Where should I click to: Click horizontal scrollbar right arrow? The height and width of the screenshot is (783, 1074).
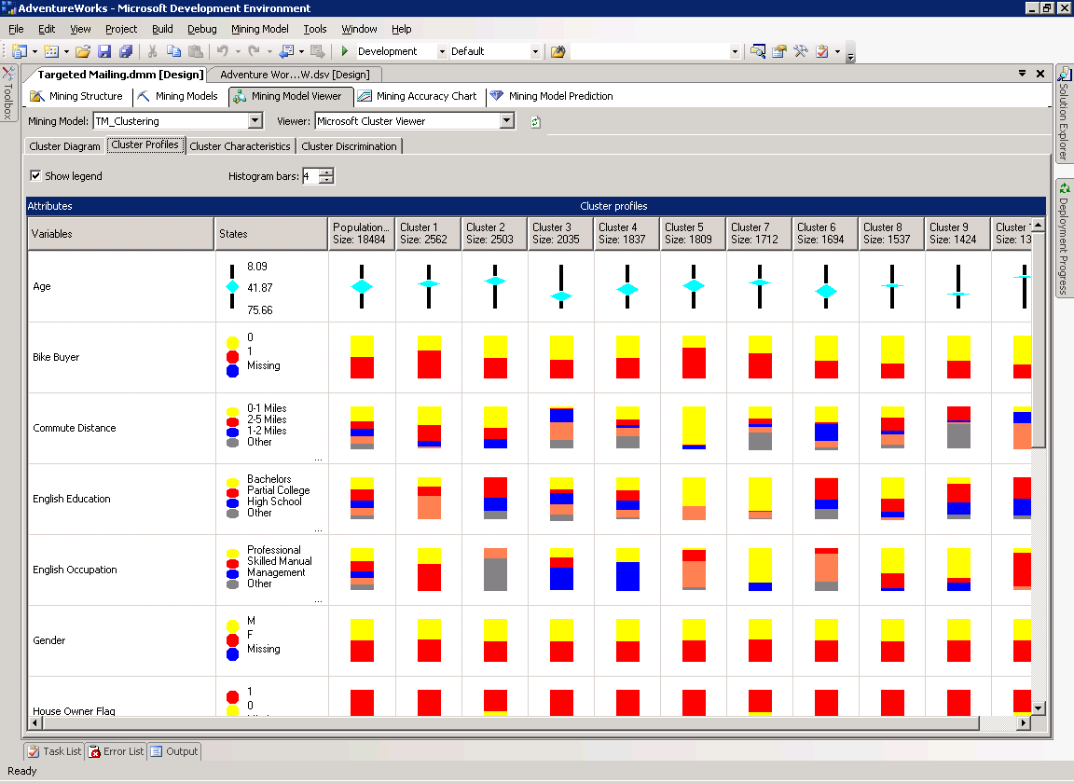click(1024, 722)
